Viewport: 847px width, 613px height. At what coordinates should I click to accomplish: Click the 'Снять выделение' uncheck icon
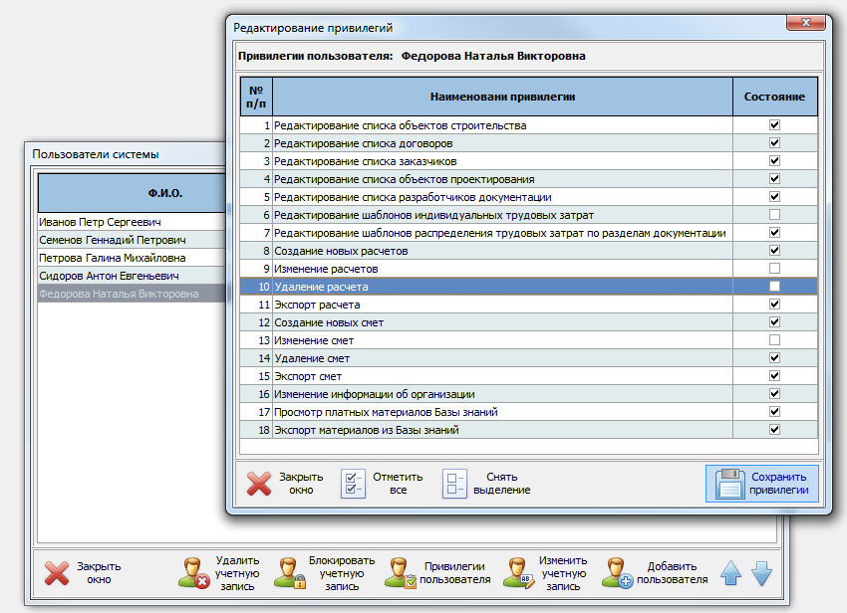coord(455,484)
